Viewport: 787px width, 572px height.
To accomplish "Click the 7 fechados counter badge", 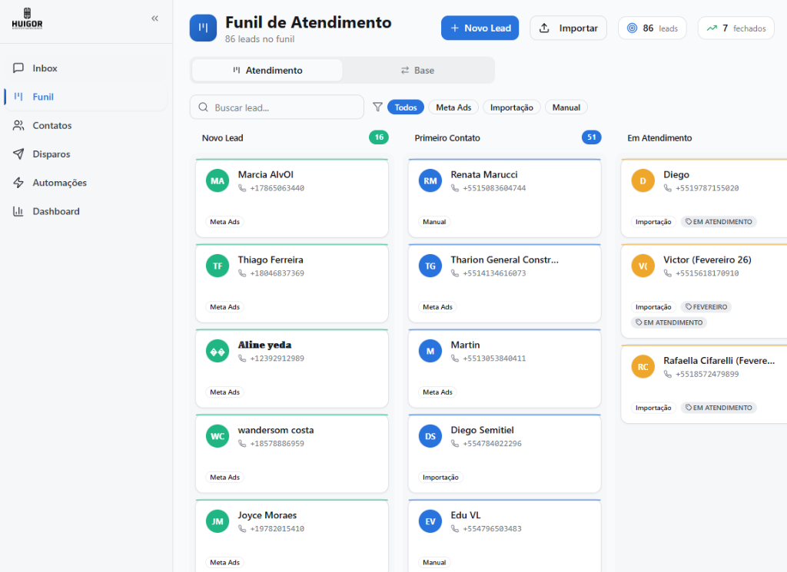I will [736, 28].
